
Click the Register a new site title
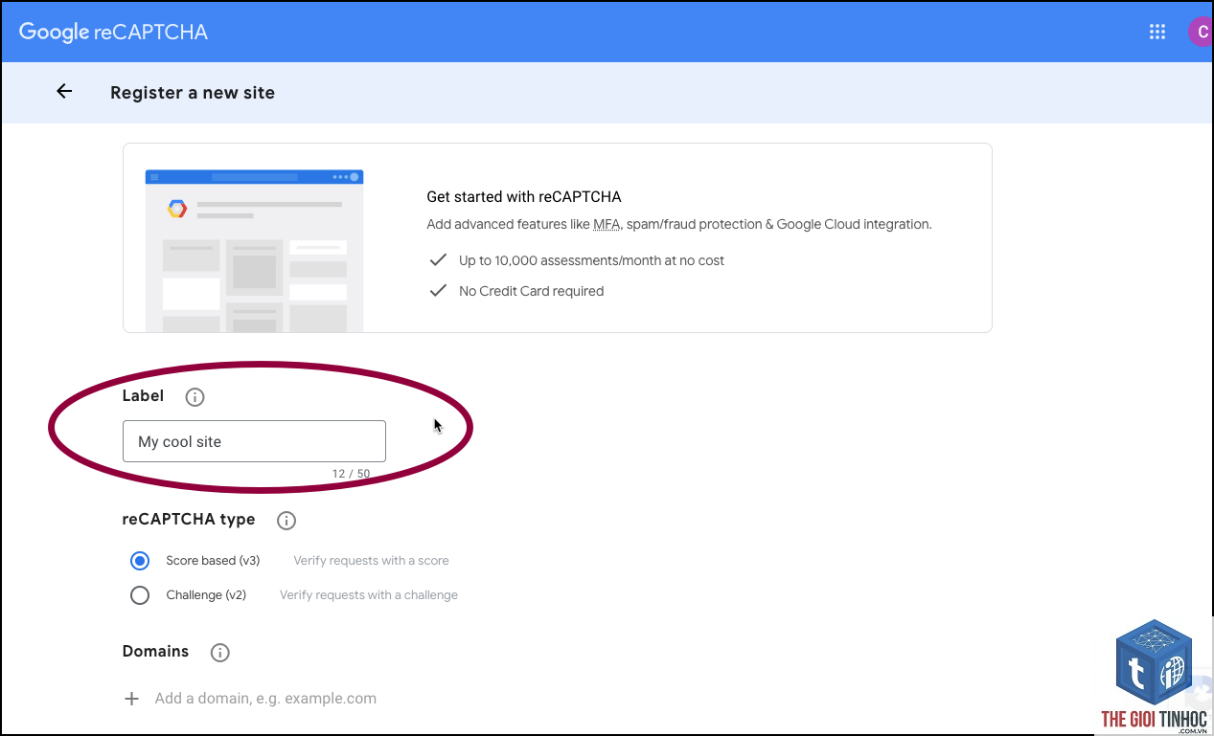pos(193,93)
